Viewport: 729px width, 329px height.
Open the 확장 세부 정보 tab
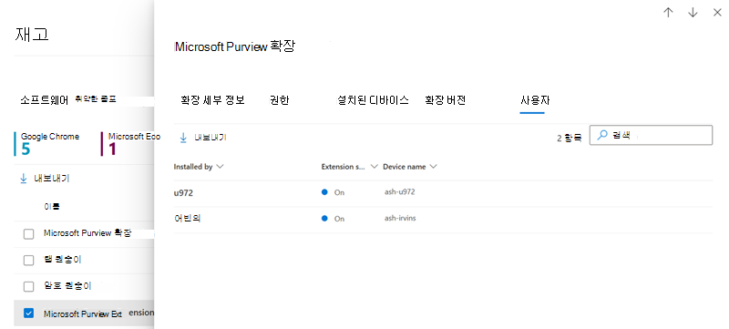(212, 100)
